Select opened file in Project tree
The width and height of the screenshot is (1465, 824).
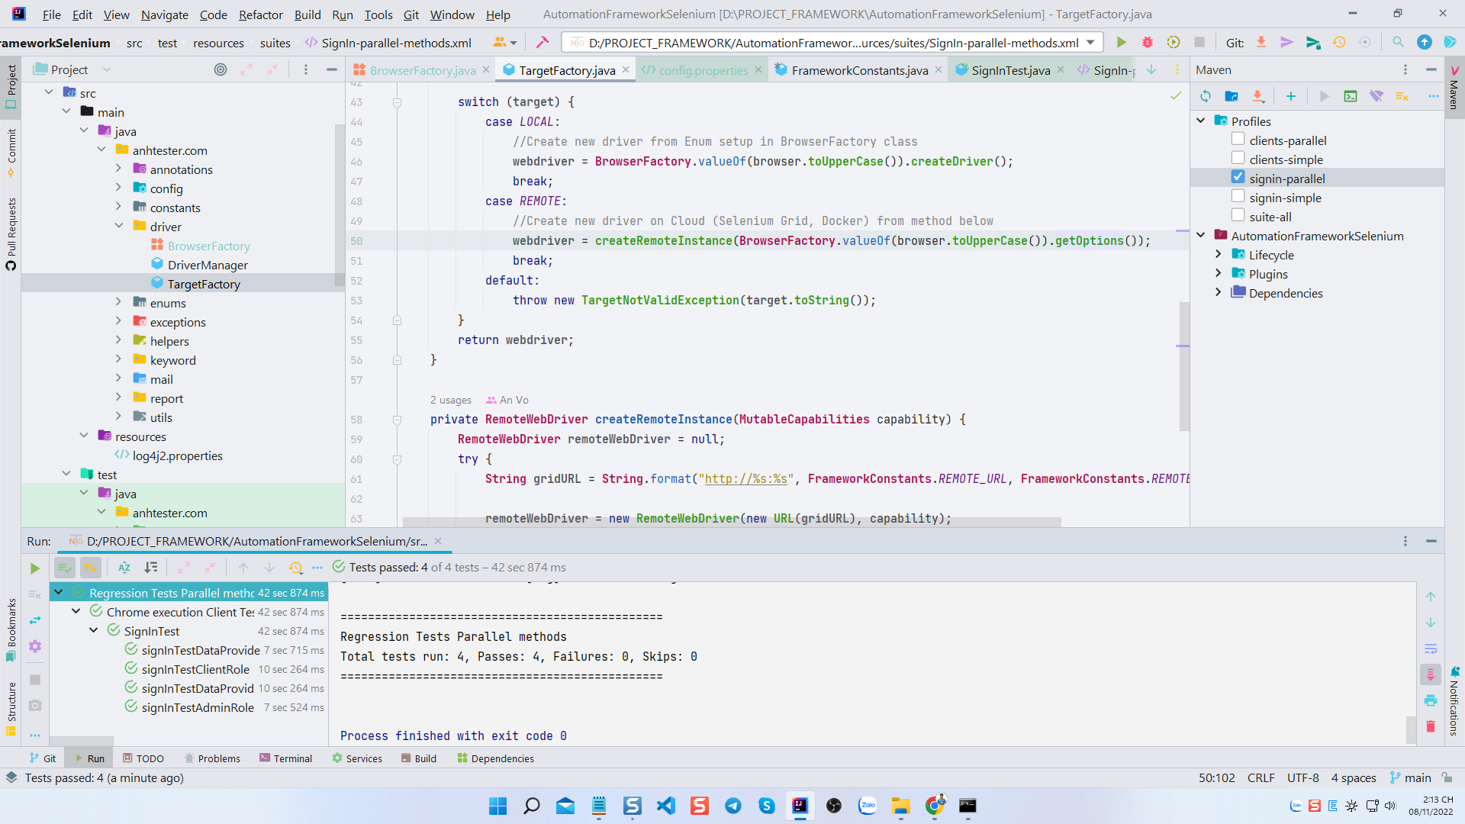pyautogui.click(x=221, y=69)
